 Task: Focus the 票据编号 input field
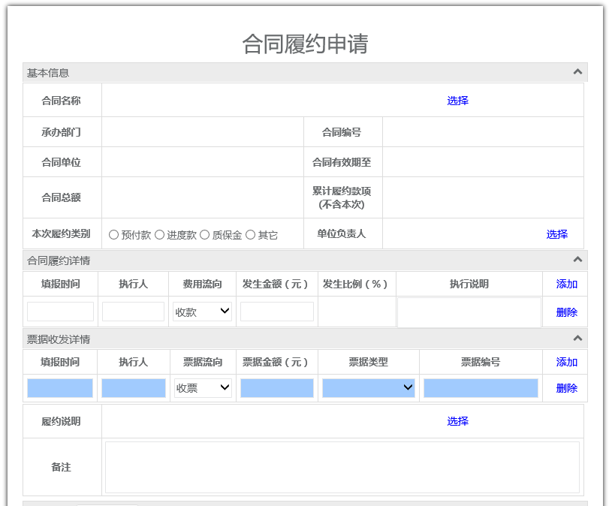[x=481, y=388]
